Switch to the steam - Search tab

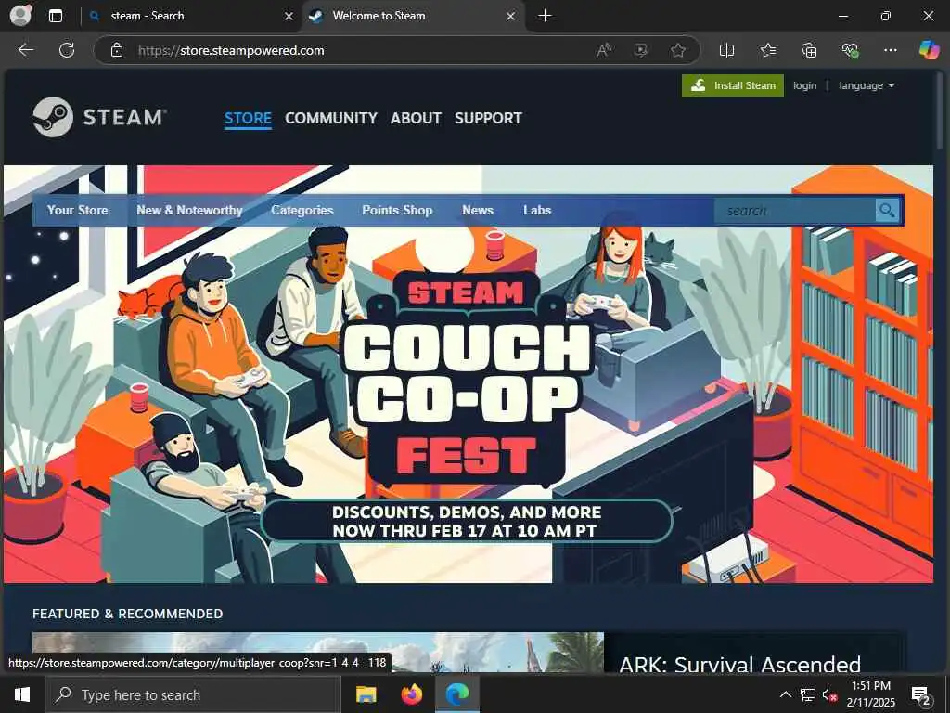coord(191,16)
